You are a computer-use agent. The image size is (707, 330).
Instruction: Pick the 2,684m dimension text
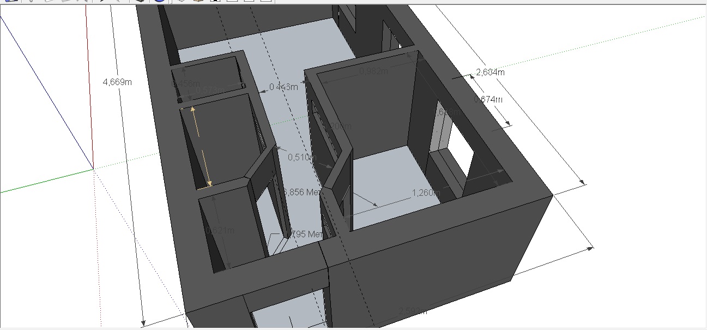[490, 72]
